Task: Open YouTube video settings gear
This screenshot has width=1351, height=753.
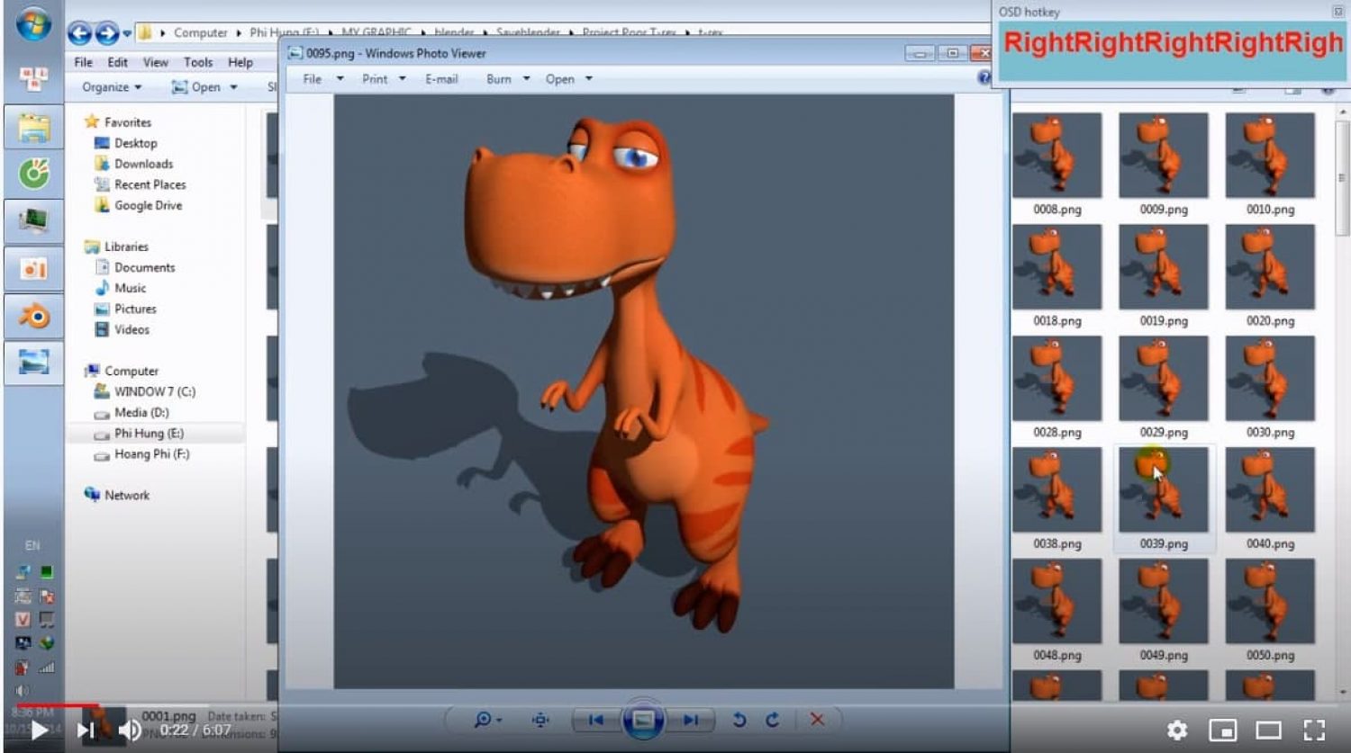Action: (x=1176, y=730)
